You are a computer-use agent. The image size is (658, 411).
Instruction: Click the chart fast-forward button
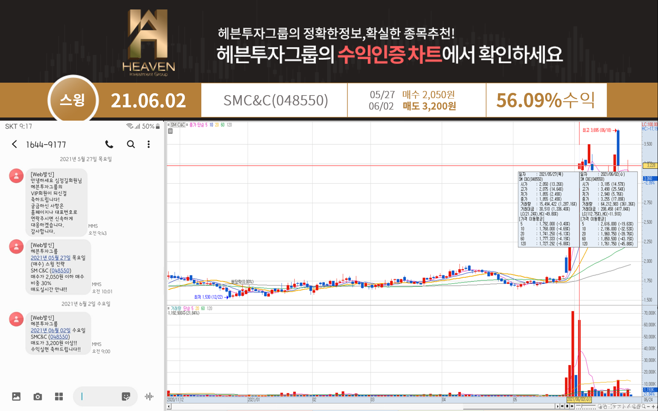(x=572, y=406)
